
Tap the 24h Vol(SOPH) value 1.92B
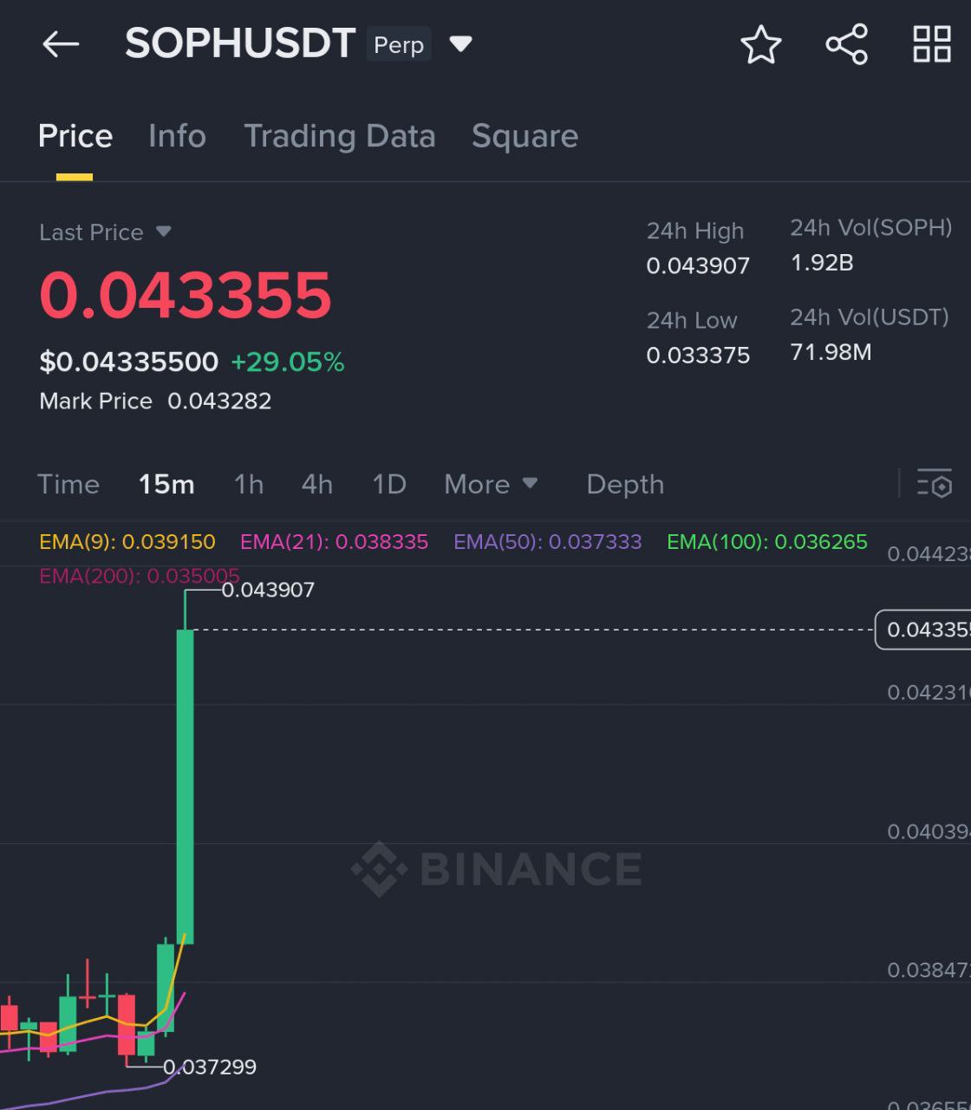coord(822,263)
